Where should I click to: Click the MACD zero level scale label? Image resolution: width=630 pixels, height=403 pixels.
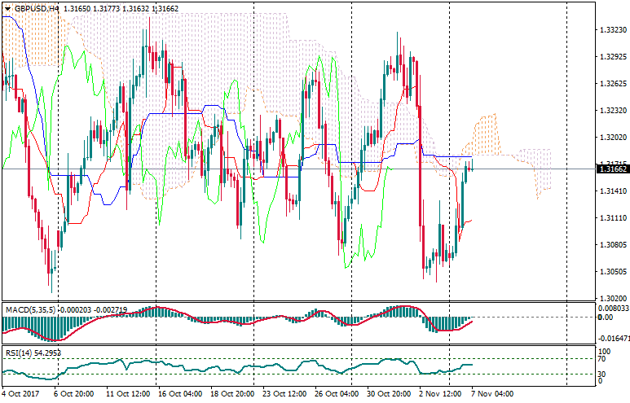coord(606,318)
